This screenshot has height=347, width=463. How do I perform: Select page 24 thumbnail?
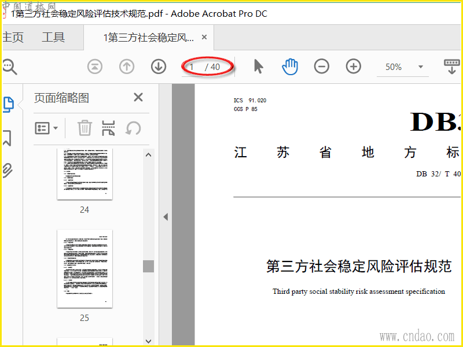[84, 174]
